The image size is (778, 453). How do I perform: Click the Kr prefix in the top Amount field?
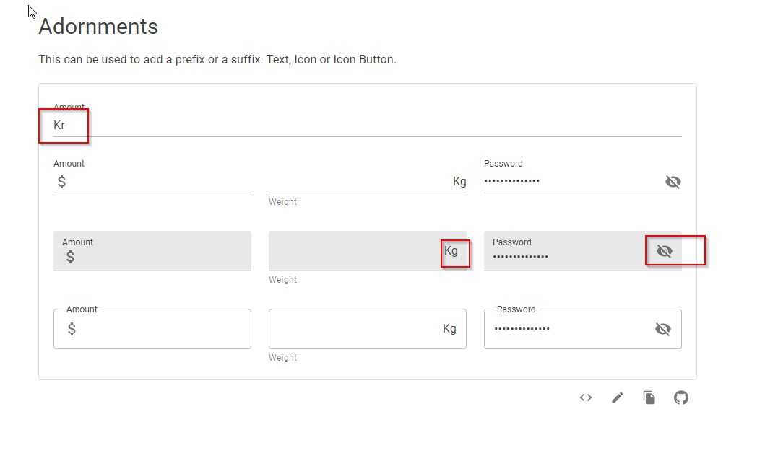59,124
